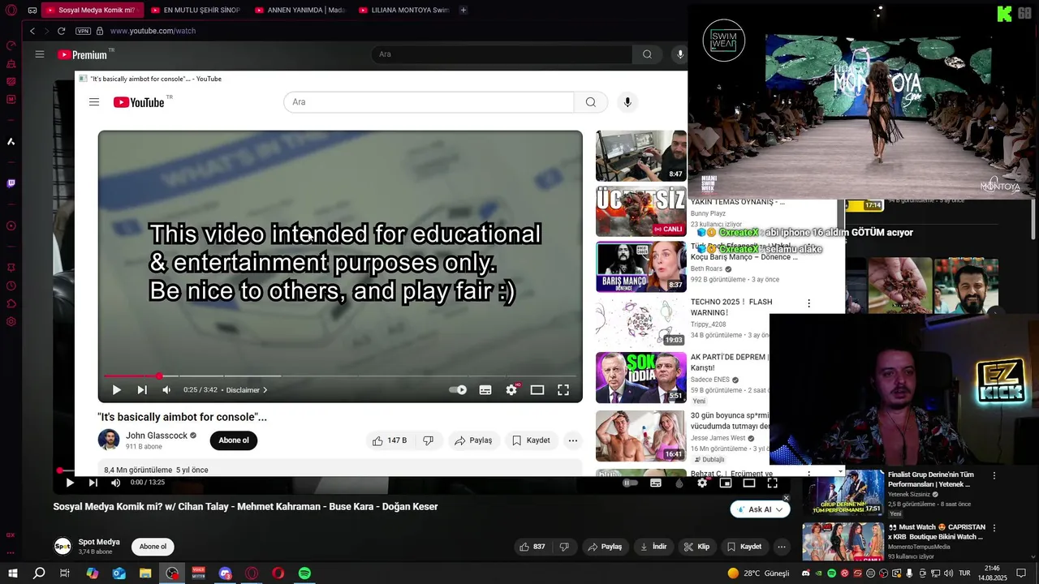Open more actions for Sosyal Medya video
This screenshot has height=584, width=1039.
click(x=782, y=547)
